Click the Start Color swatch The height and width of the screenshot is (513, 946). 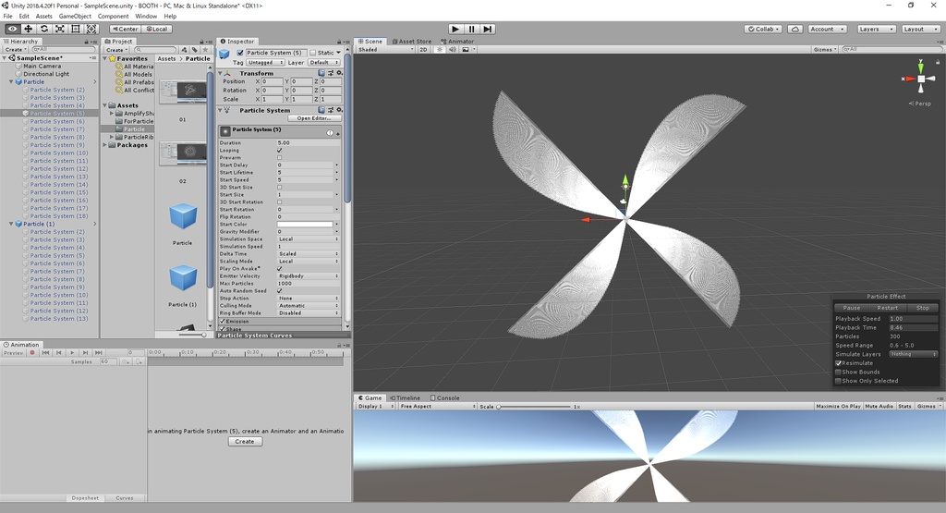click(x=305, y=224)
